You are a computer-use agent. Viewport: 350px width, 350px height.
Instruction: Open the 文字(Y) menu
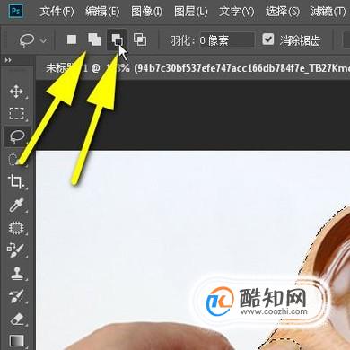[x=237, y=12]
